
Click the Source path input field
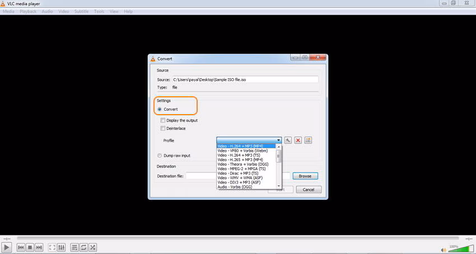[245, 79]
